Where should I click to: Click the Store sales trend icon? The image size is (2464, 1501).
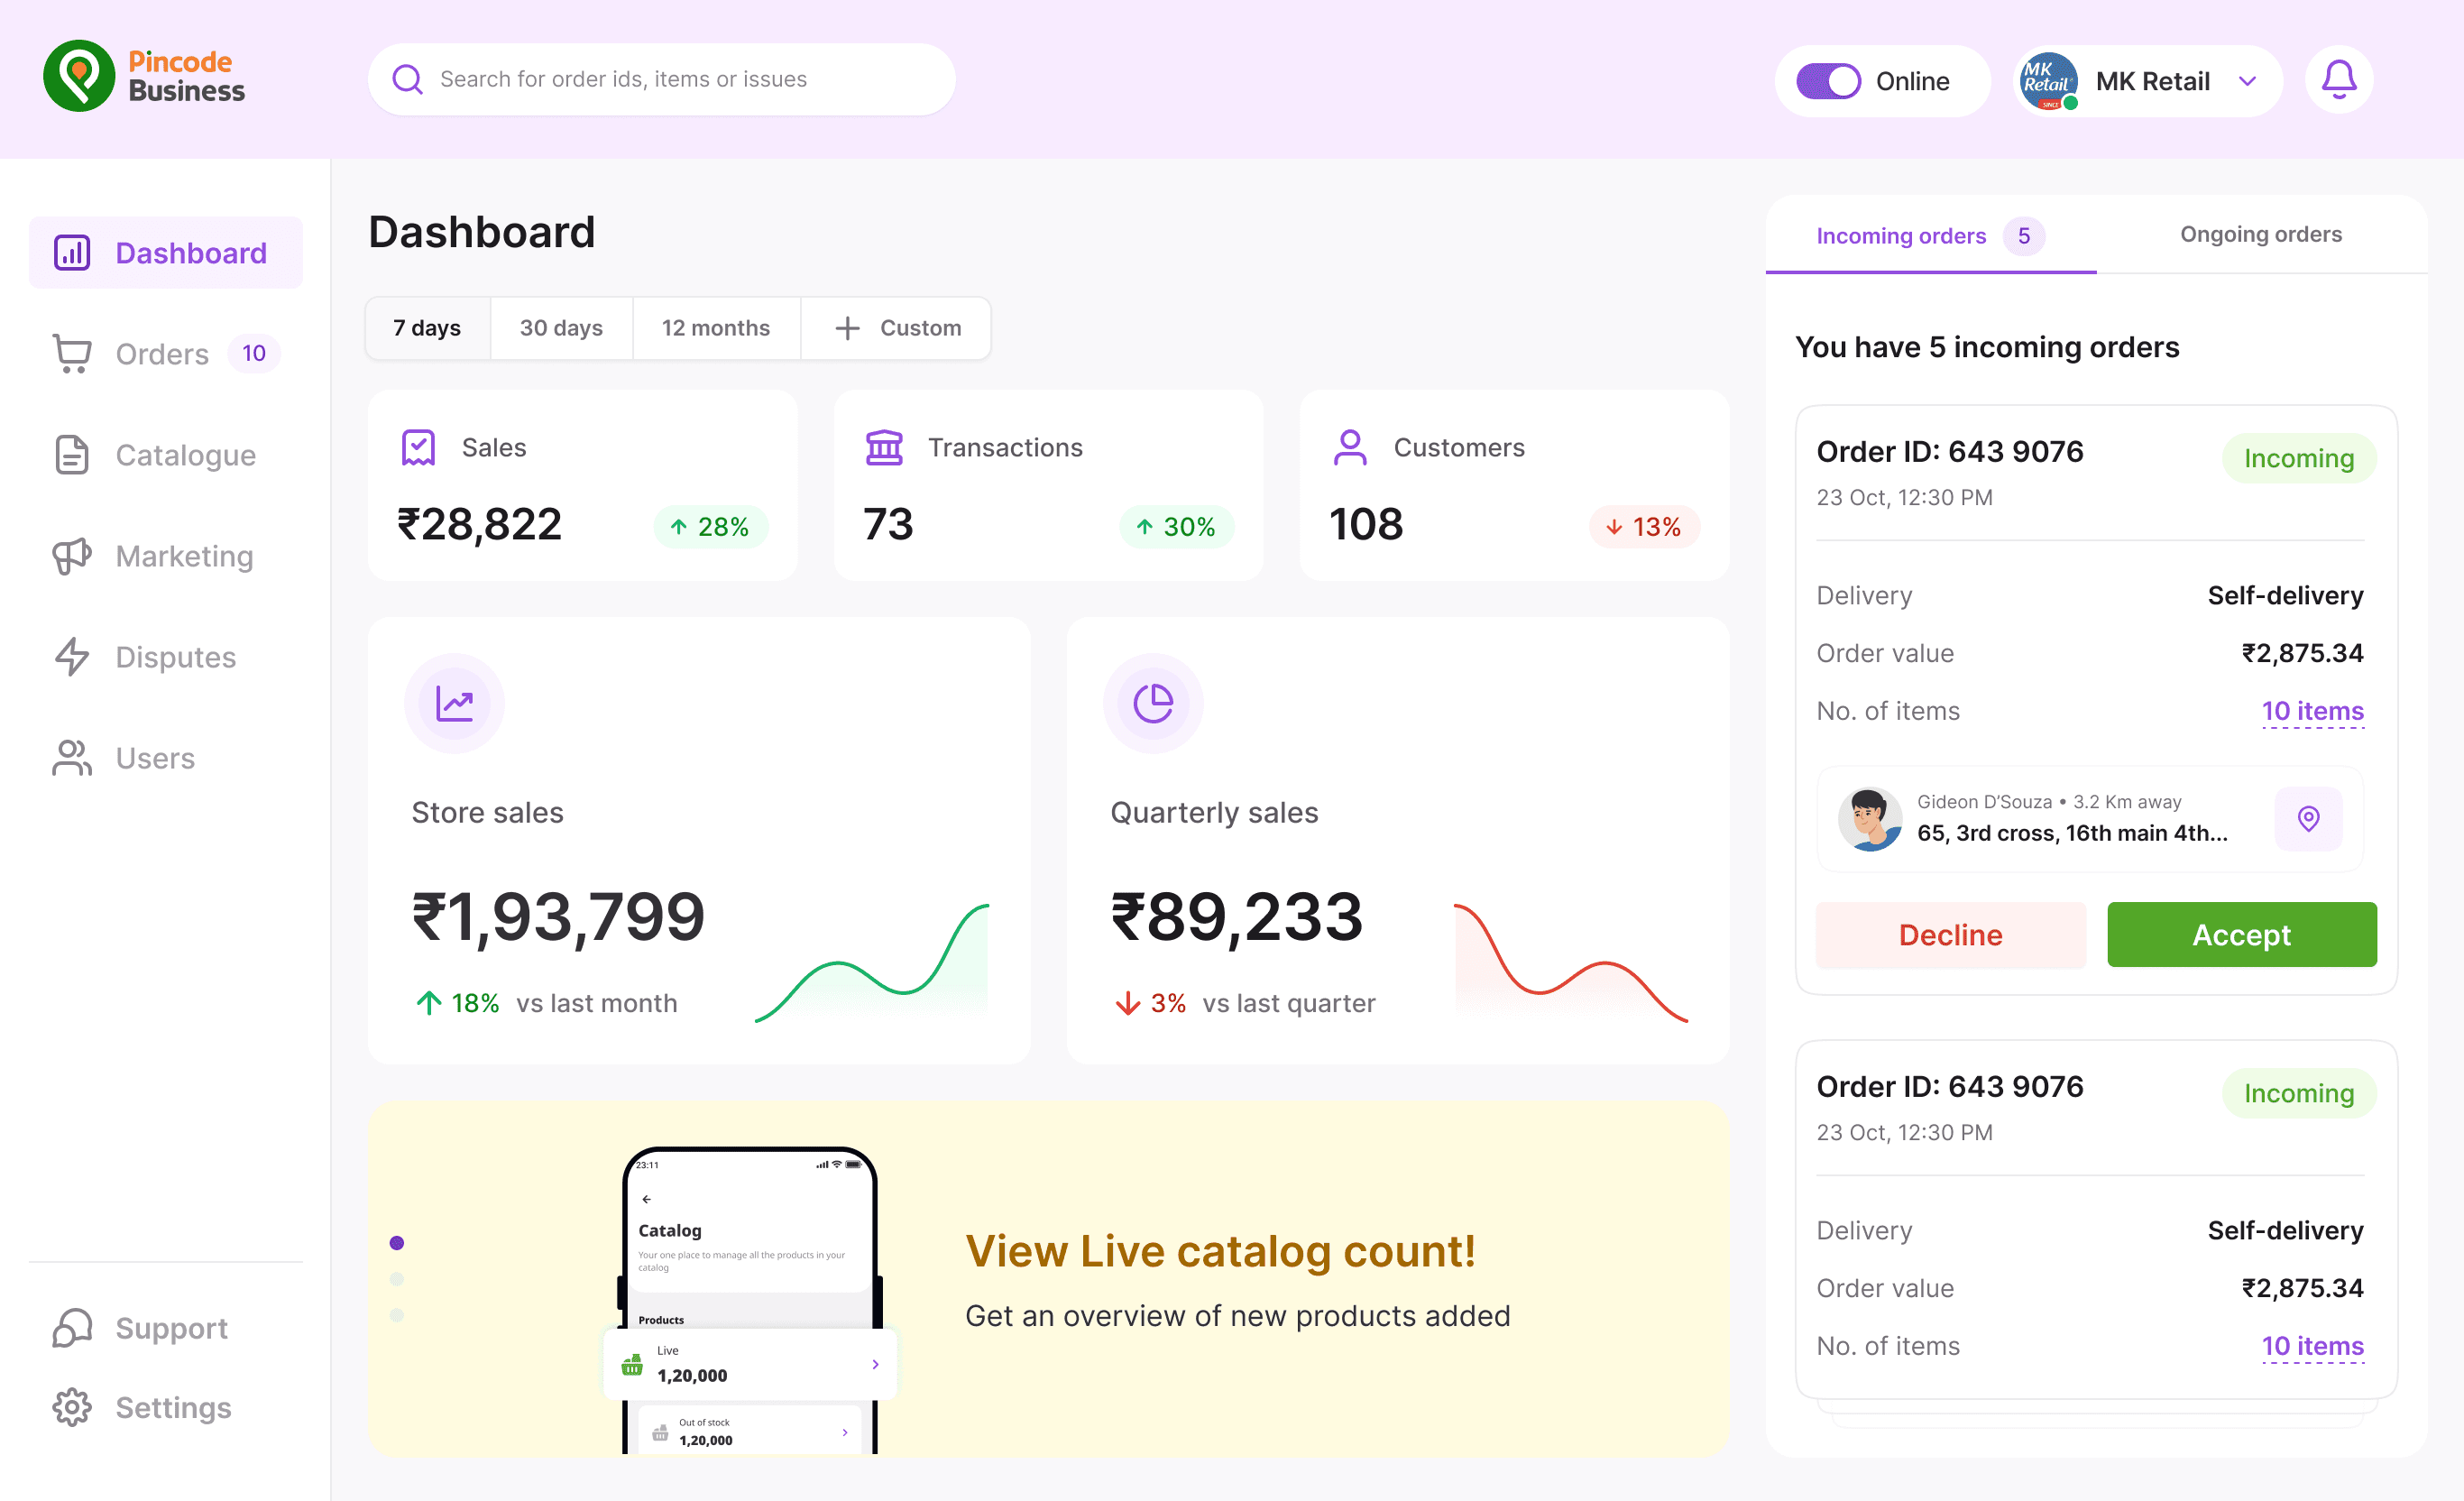[454, 703]
